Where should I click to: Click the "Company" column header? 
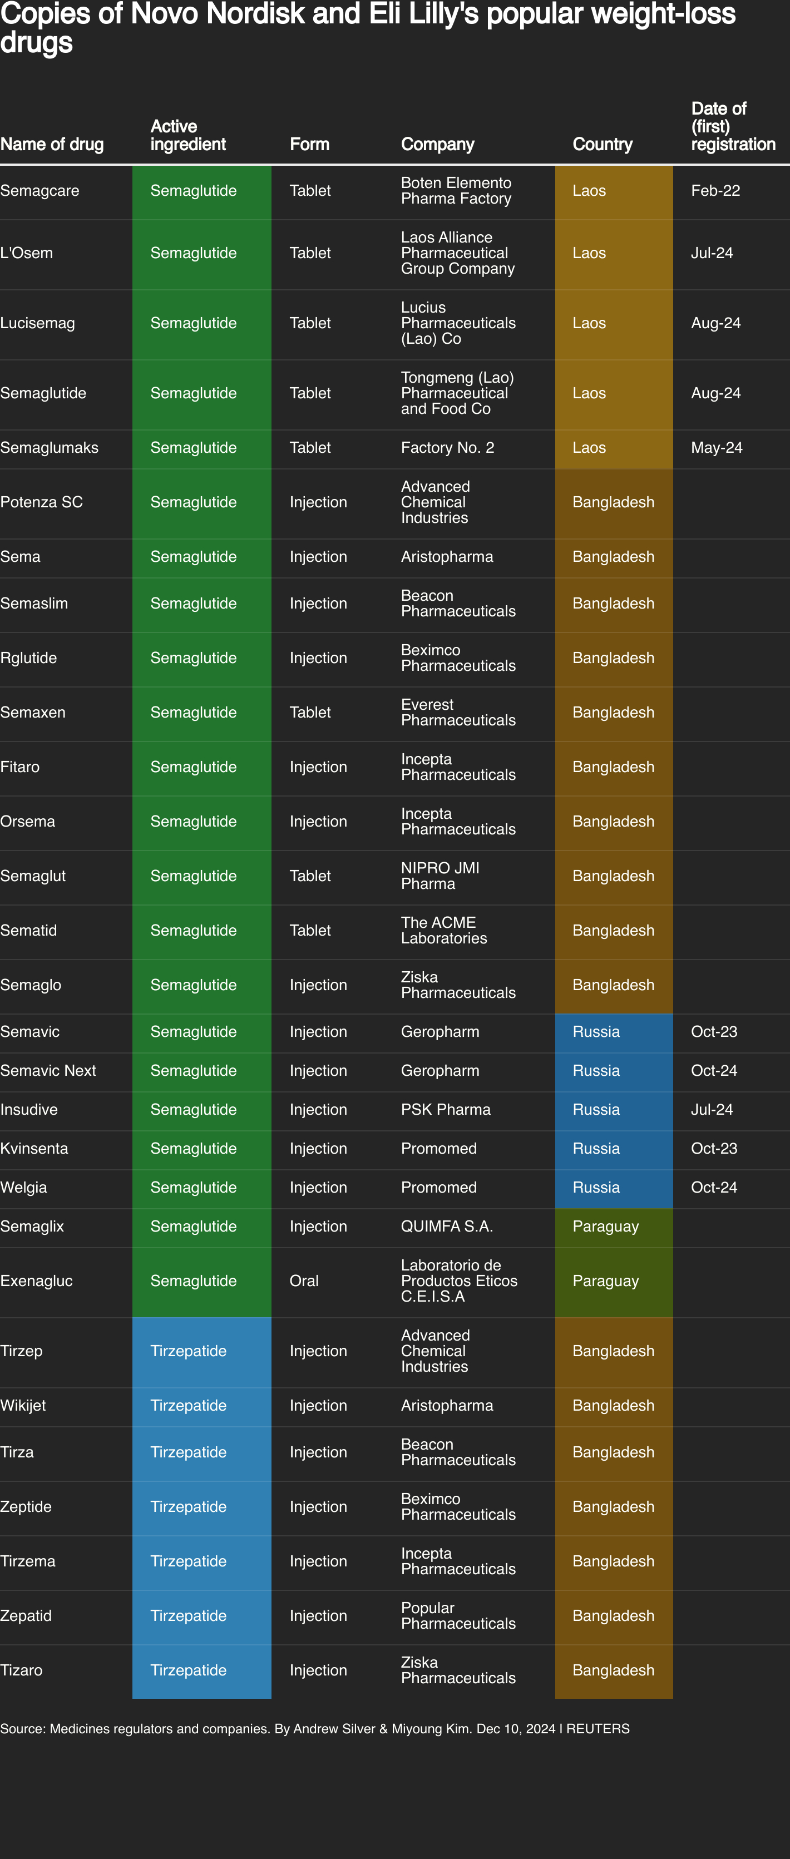[438, 144]
